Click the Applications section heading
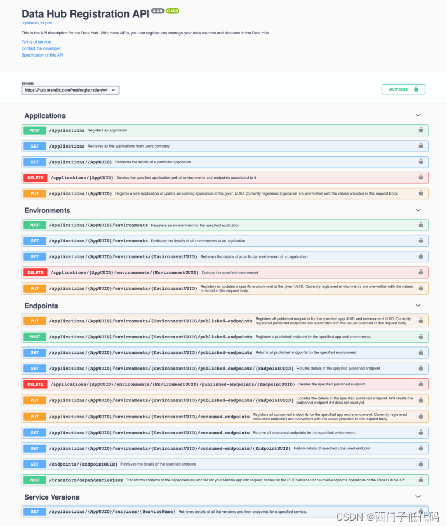 coord(45,116)
